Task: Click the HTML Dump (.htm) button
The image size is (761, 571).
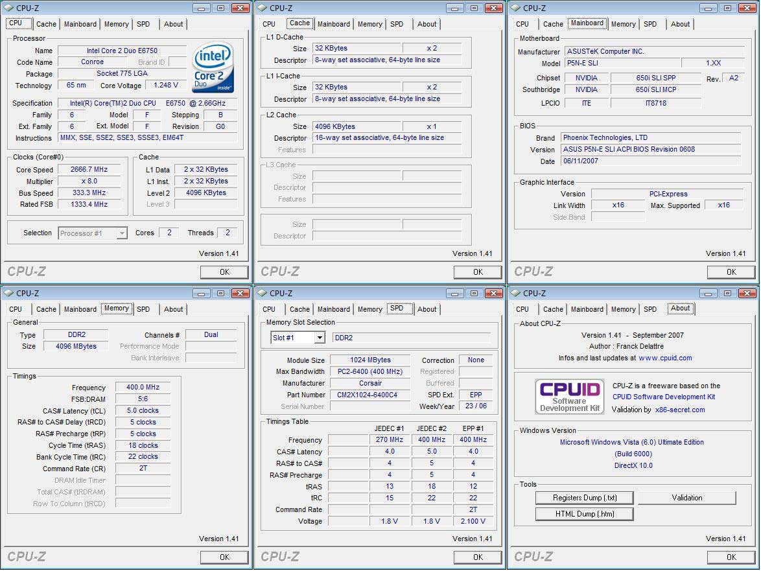Action: pos(584,514)
